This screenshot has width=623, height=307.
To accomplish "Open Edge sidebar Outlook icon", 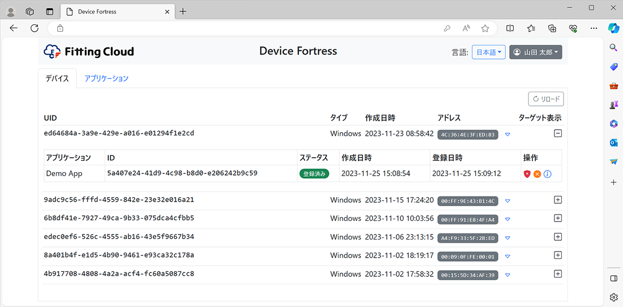I will (613, 143).
